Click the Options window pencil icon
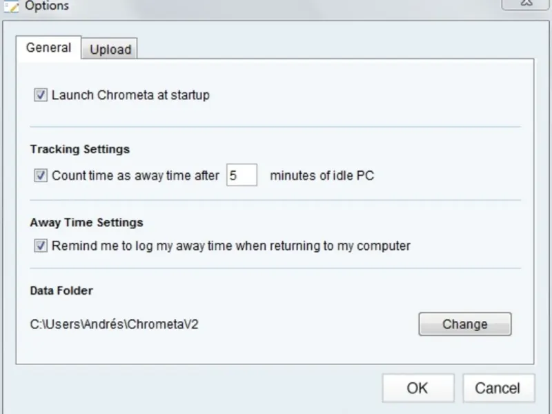552x414 pixels. coord(10,6)
